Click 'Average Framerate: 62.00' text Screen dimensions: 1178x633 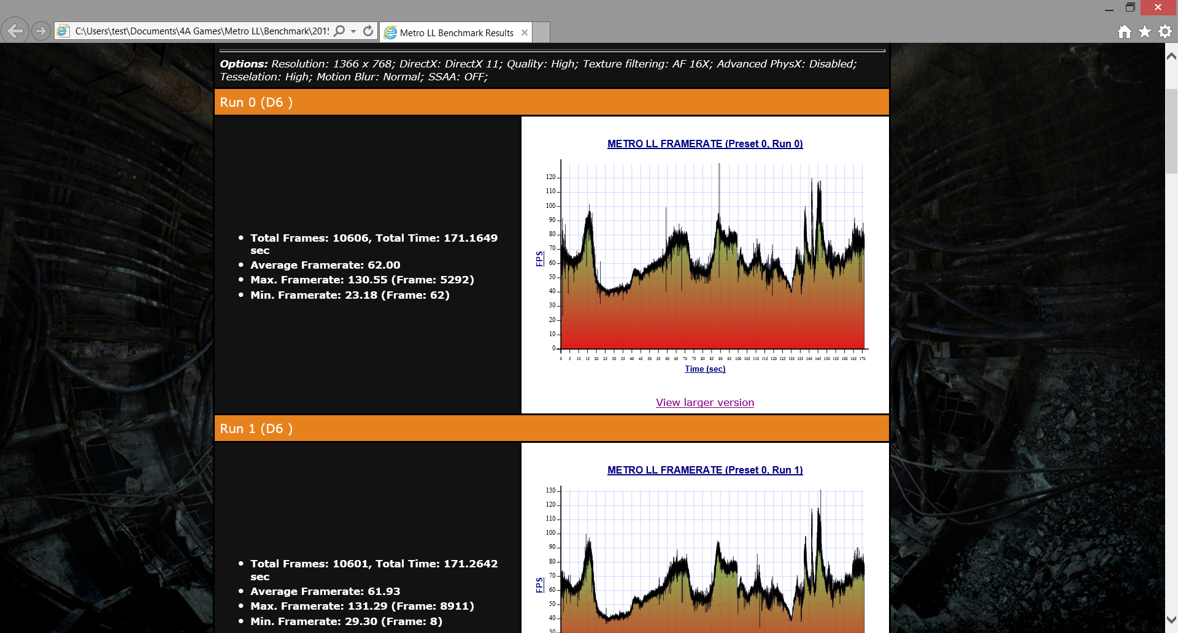[325, 265]
